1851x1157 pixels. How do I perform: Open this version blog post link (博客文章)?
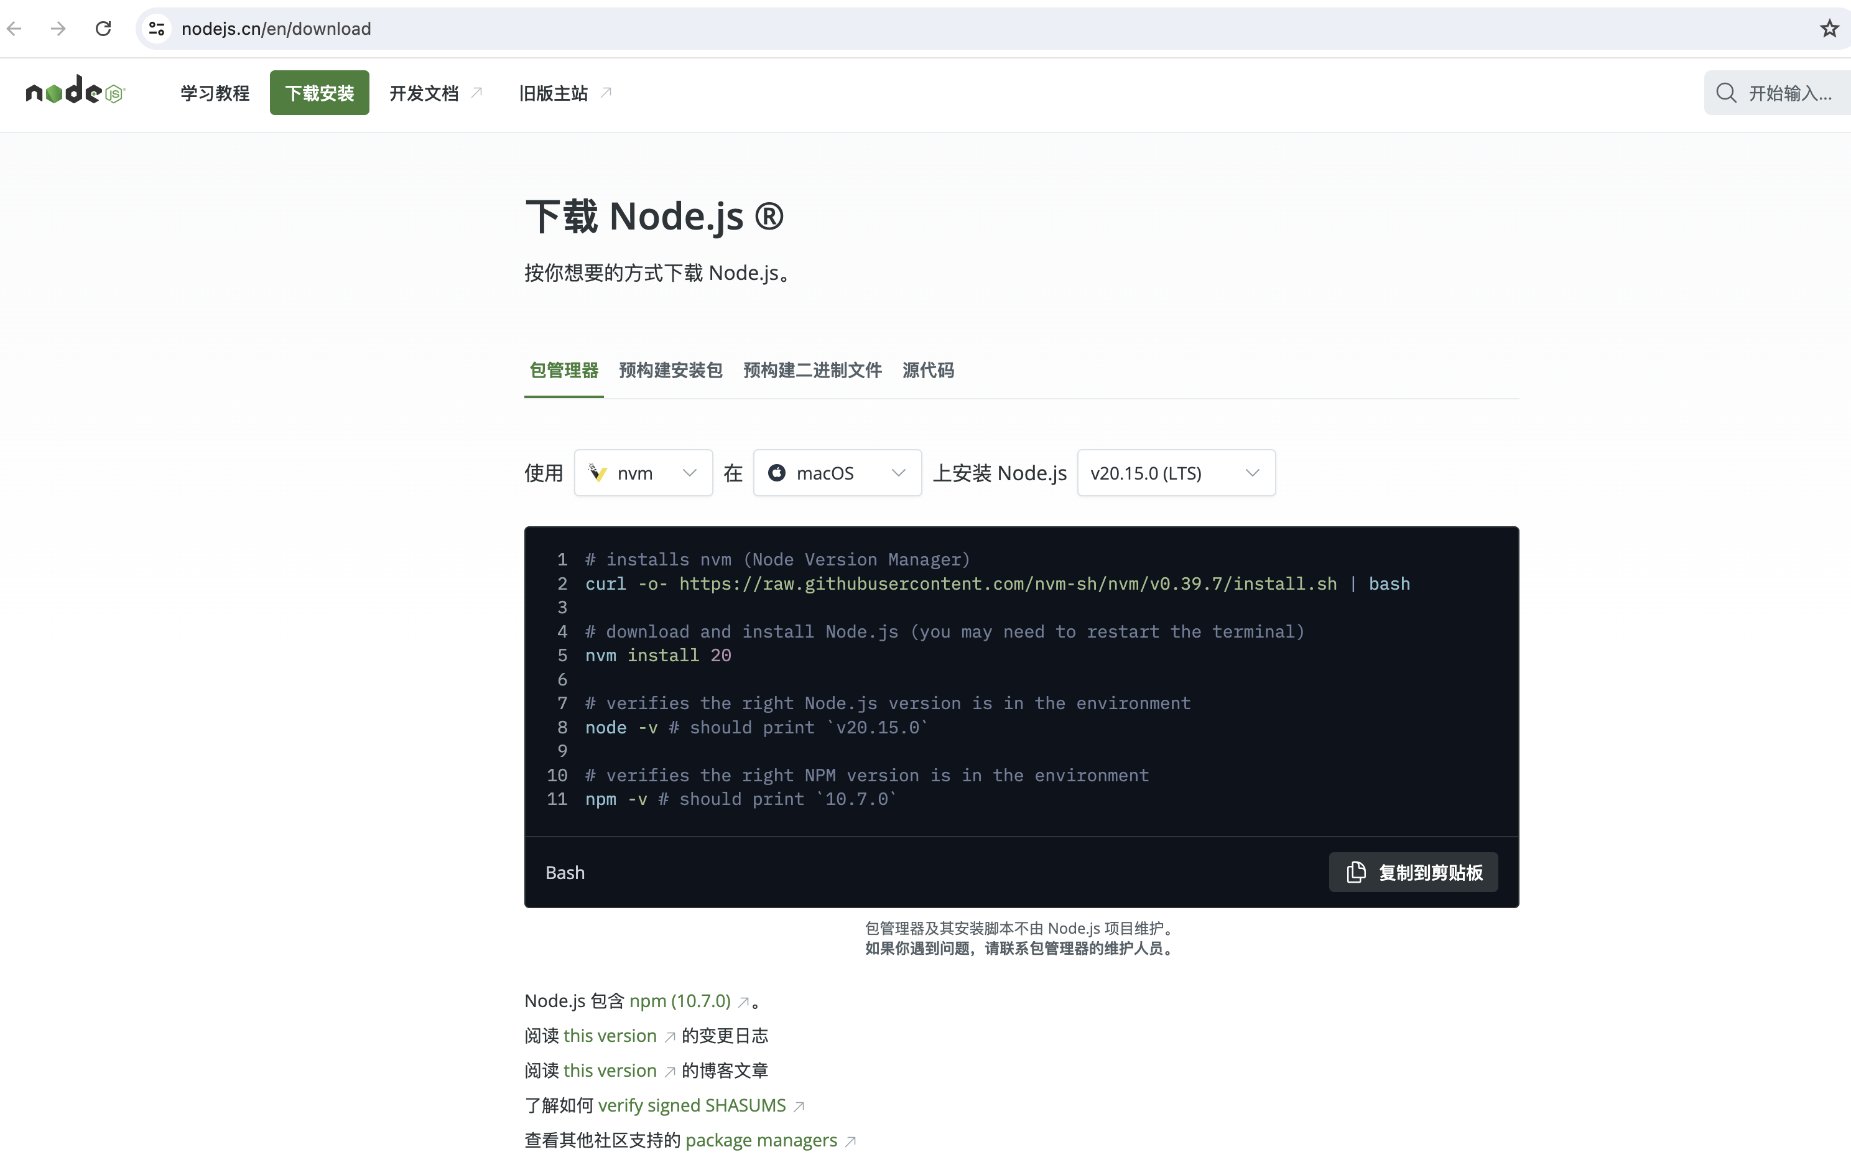(x=610, y=1071)
